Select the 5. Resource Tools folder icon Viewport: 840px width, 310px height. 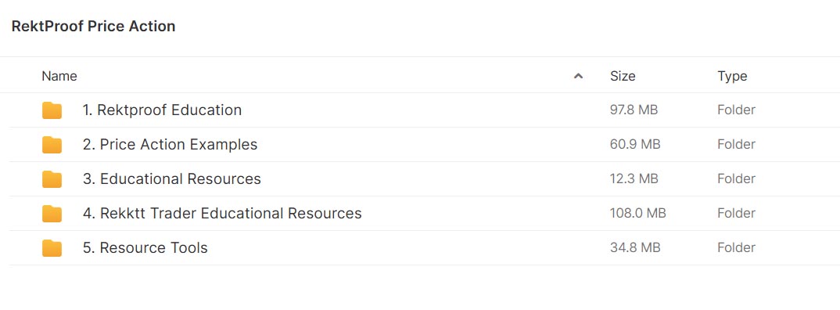coord(52,247)
